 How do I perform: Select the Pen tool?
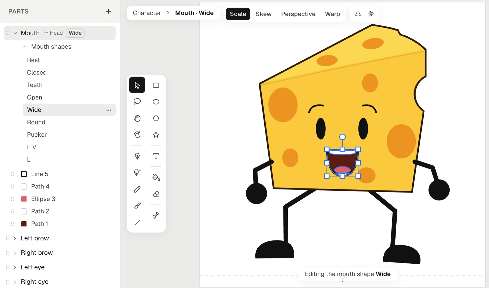point(137,156)
